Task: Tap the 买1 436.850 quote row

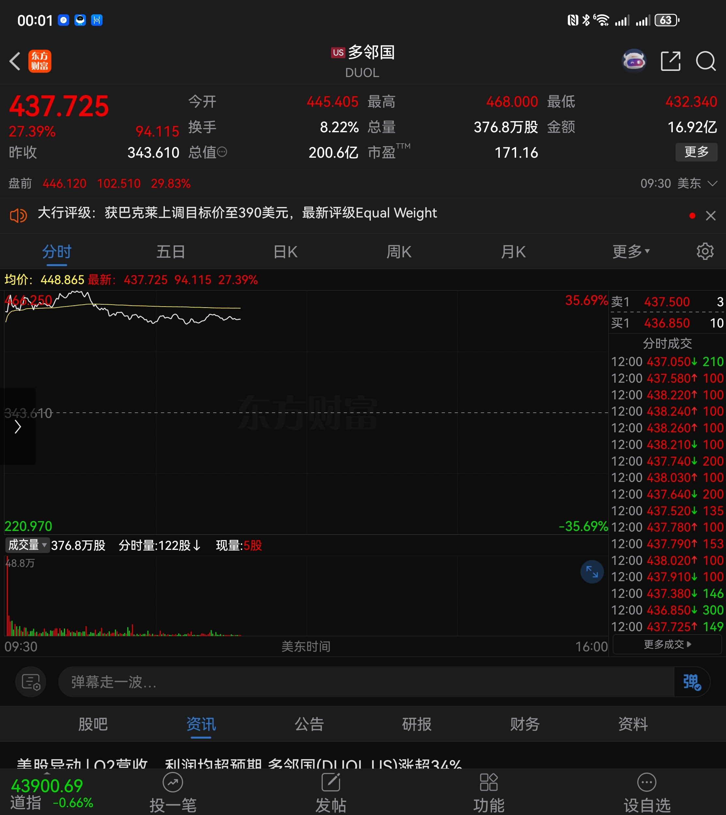Action: point(667,323)
